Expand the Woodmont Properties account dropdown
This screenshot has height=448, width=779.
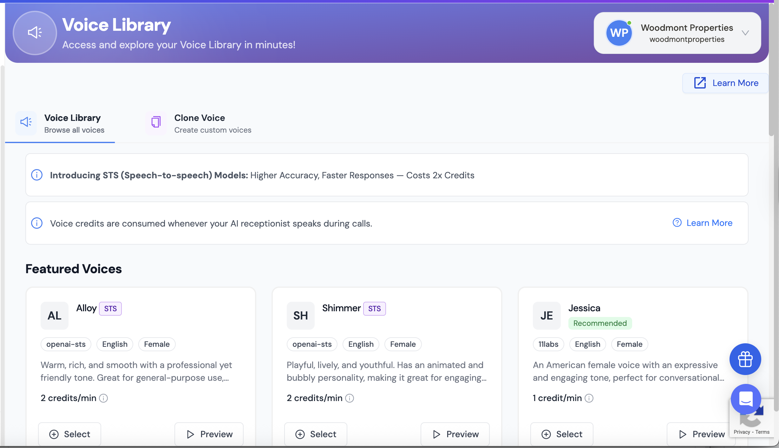(745, 33)
